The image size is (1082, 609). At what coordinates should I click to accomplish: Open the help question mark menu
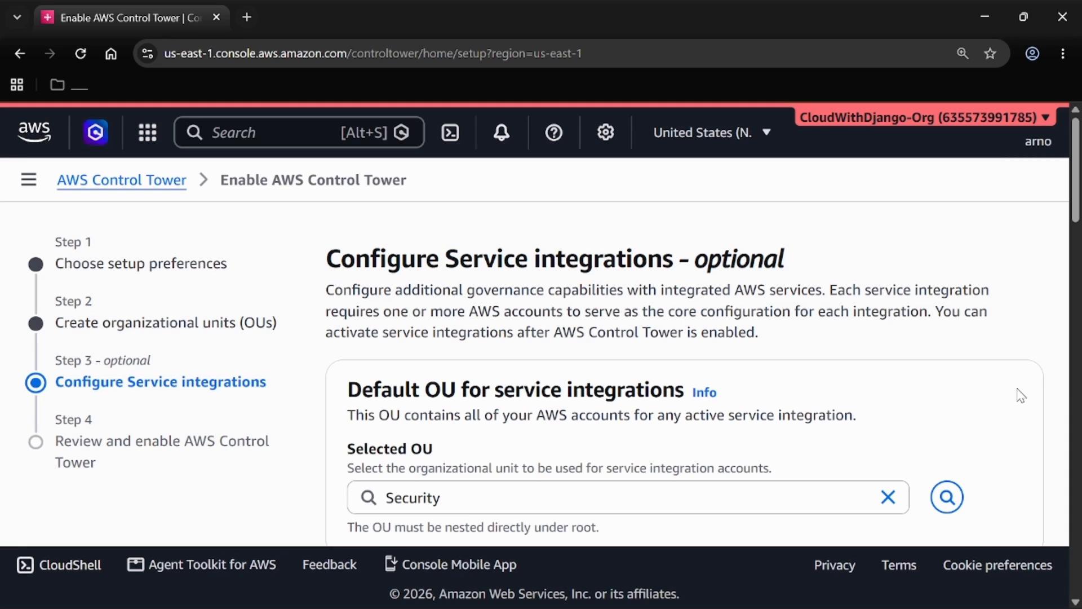(x=554, y=133)
